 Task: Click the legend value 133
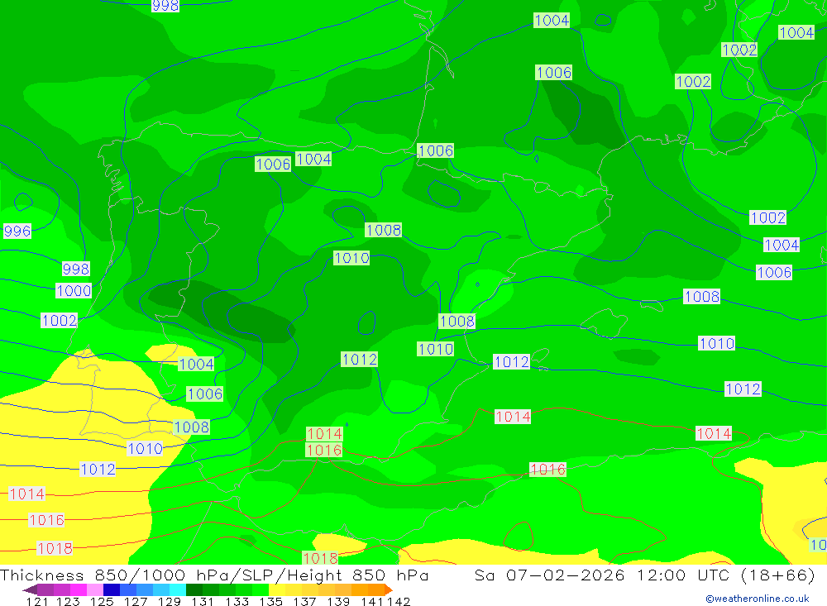[x=237, y=601]
